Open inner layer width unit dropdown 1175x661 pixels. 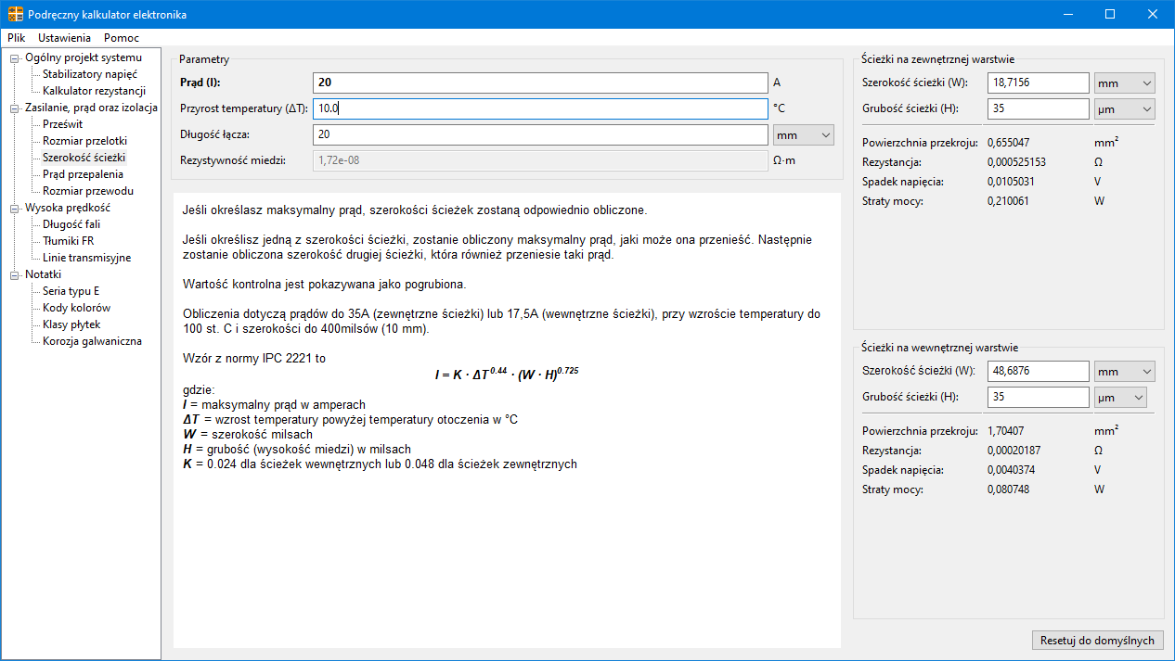point(1125,371)
